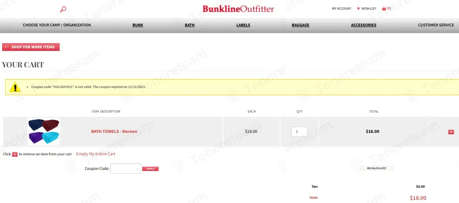Open the Wish List link
The image size is (459, 203).
(x=369, y=9)
